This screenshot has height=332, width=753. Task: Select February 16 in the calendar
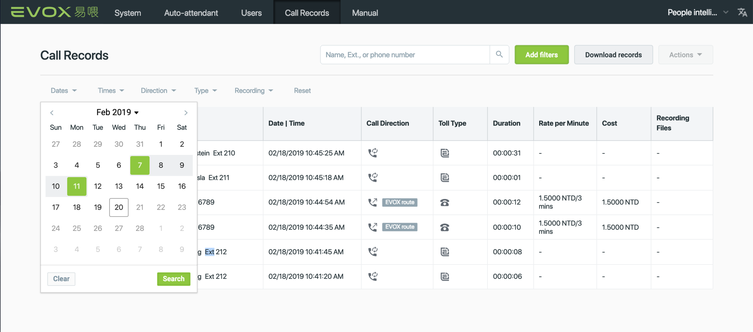(x=182, y=186)
